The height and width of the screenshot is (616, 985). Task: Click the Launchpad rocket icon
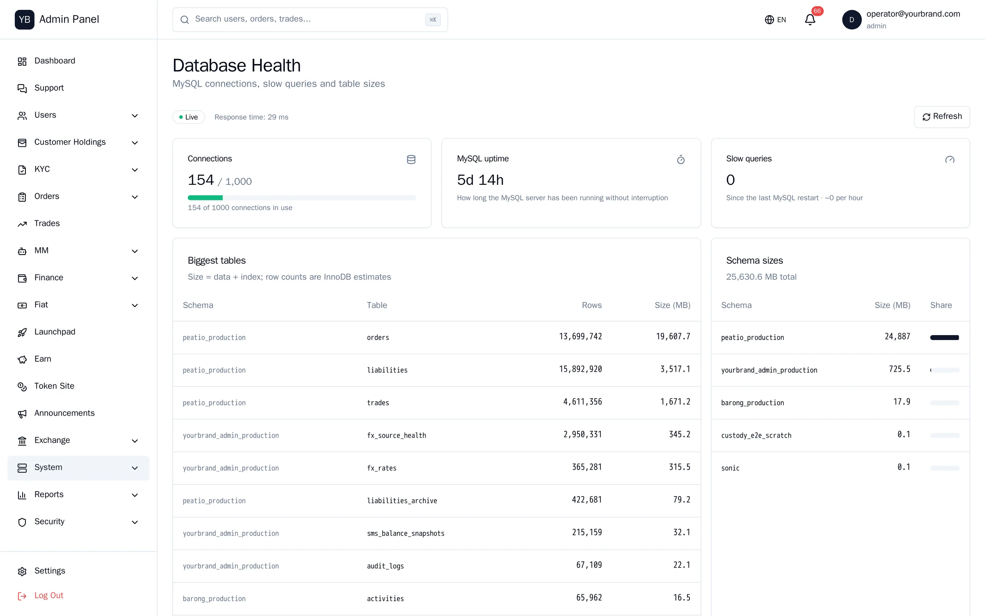[22, 332]
